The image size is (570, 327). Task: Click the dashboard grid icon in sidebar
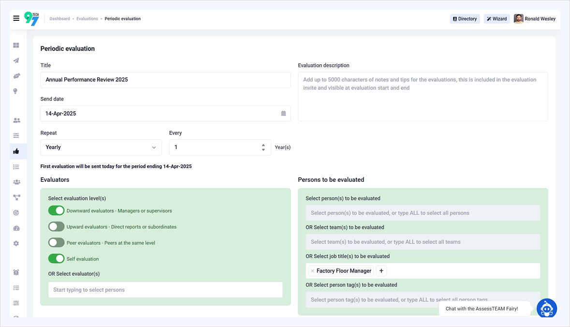(x=16, y=45)
